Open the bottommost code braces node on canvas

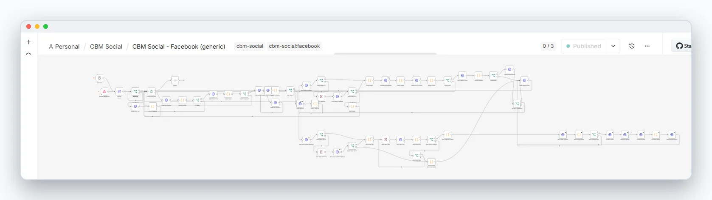coord(431,162)
